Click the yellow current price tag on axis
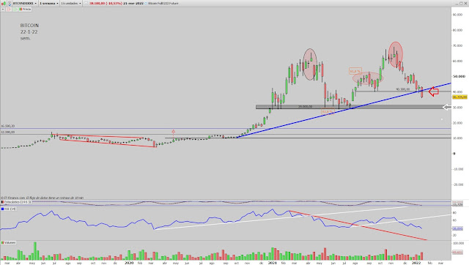469x265 pixels. 459,97
